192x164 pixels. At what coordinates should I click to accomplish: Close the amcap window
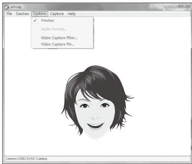(x=184, y=6)
